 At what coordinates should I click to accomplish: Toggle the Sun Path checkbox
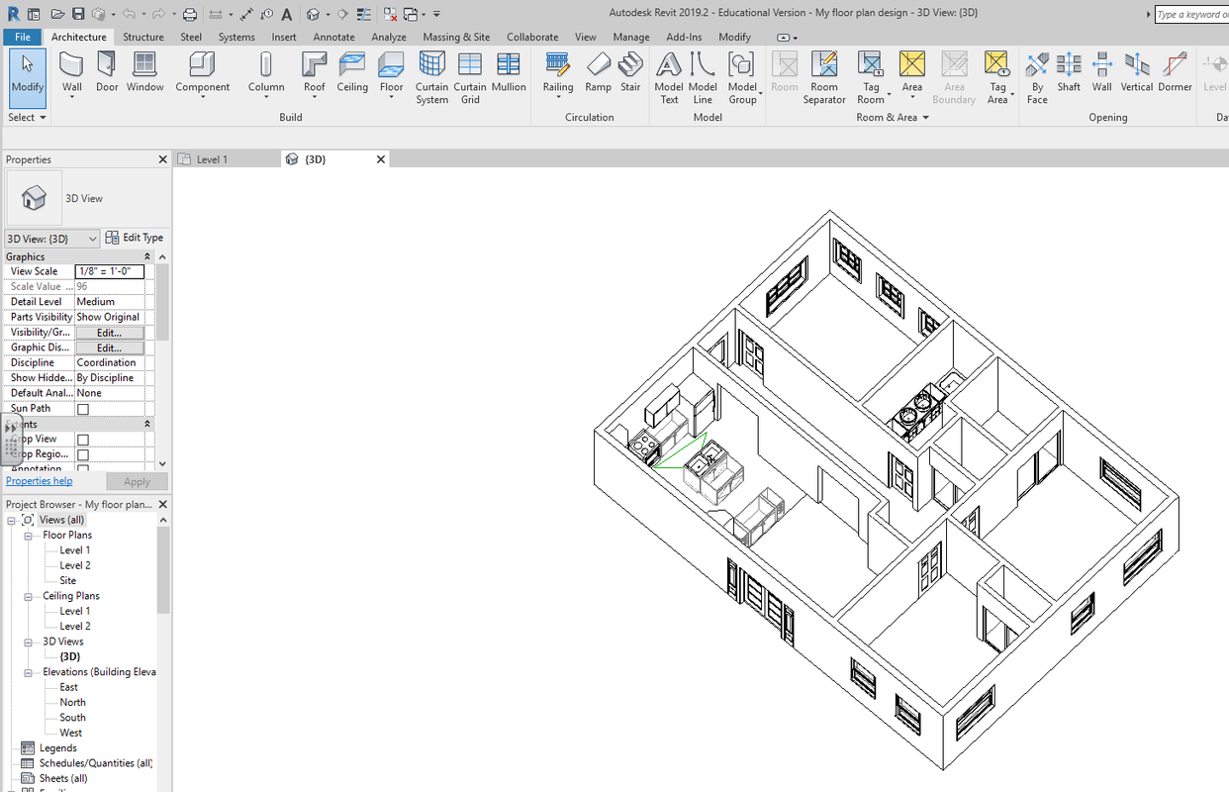coord(83,409)
